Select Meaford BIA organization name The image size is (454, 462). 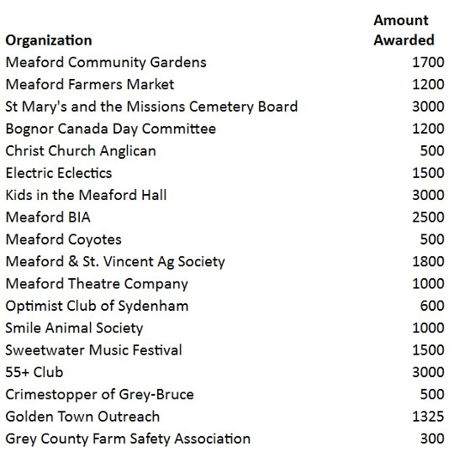point(48,218)
